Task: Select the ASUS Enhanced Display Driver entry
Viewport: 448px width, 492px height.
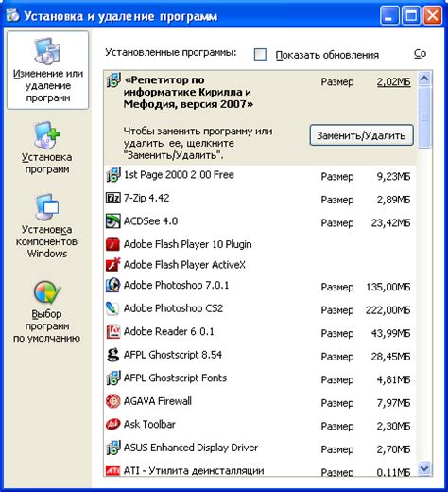Action: coord(260,448)
